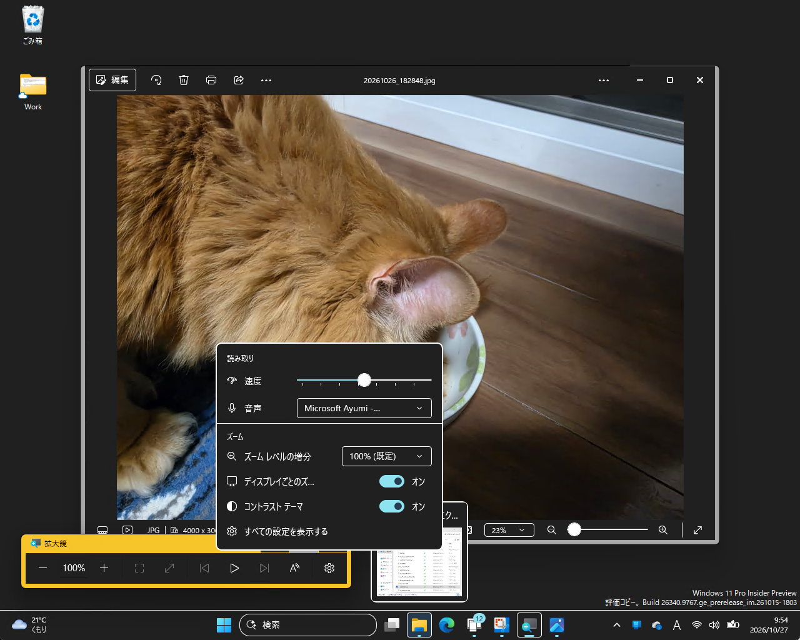
Task: Open the ズーム レベルの増分 100% dropdown
Action: point(387,456)
